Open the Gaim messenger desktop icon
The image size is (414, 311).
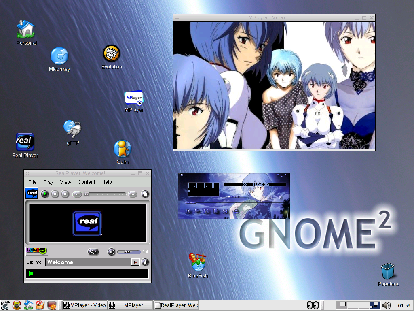pos(123,152)
